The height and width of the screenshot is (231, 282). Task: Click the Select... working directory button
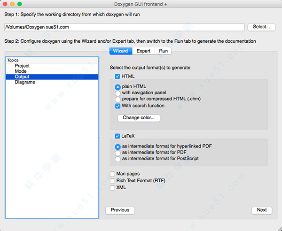tap(261, 27)
